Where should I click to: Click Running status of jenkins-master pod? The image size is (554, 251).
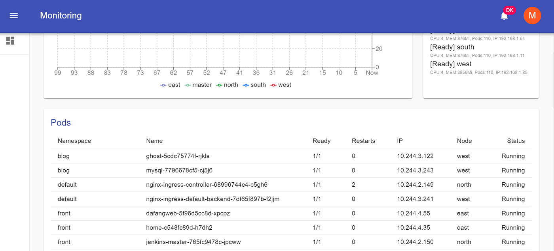[x=513, y=242]
